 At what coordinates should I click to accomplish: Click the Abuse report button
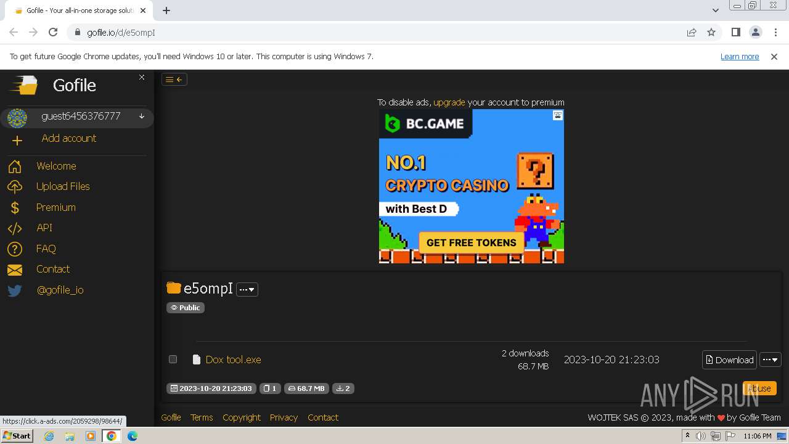coord(759,388)
